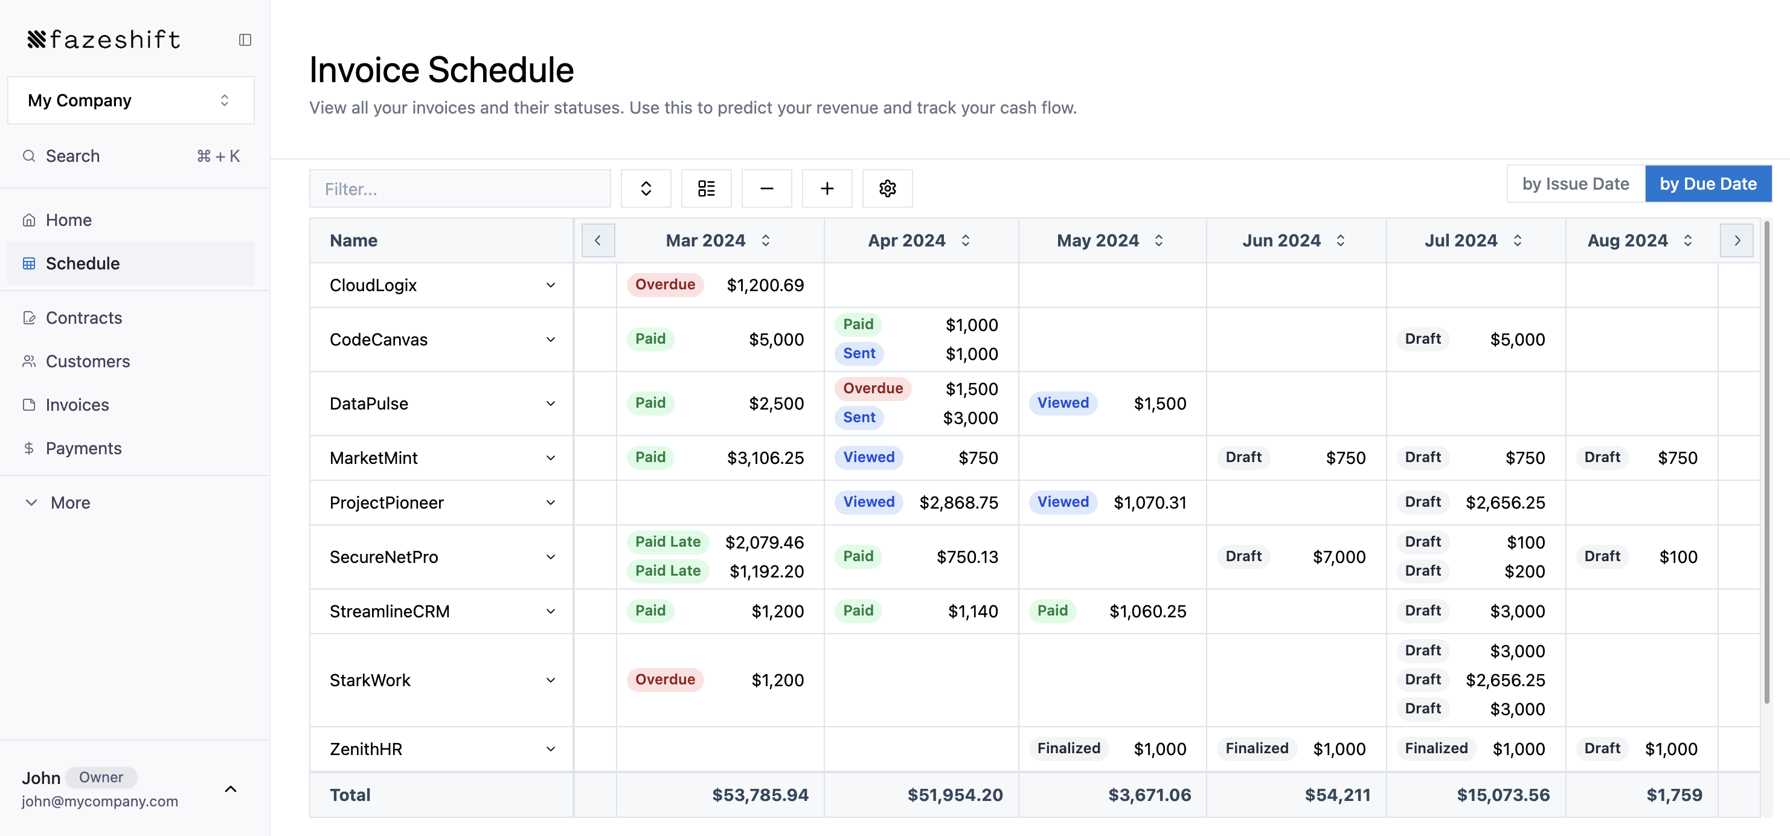This screenshot has height=836, width=1790.
Task: Click the plus expand-all button
Action: pyautogui.click(x=826, y=188)
